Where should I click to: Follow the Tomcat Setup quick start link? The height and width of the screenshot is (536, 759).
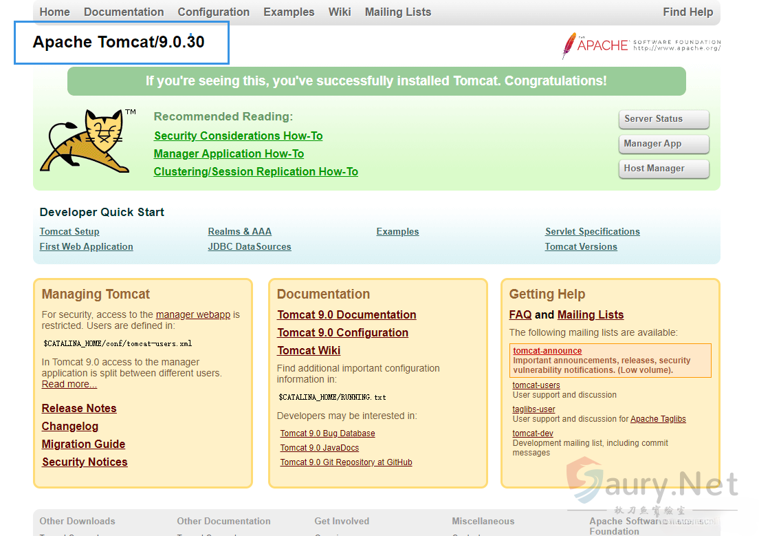[69, 232]
